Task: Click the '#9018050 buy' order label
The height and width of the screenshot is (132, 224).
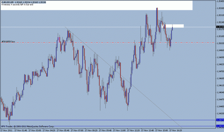Action: tap(8, 42)
